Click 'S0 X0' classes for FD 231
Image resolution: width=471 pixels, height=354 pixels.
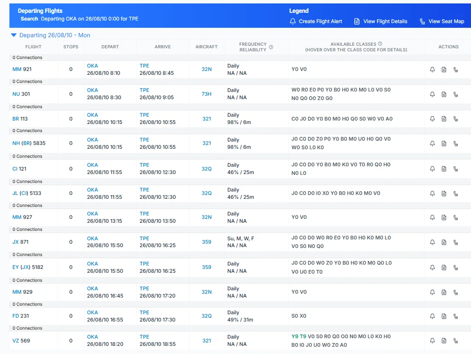pyautogui.click(x=299, y=316)
